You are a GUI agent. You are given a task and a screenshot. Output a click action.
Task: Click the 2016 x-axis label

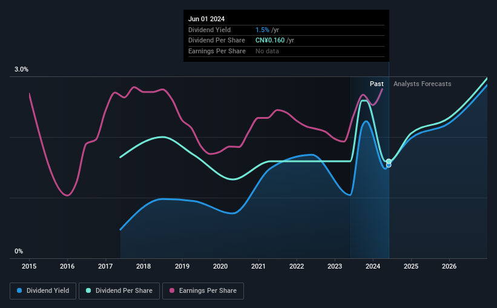67,266
